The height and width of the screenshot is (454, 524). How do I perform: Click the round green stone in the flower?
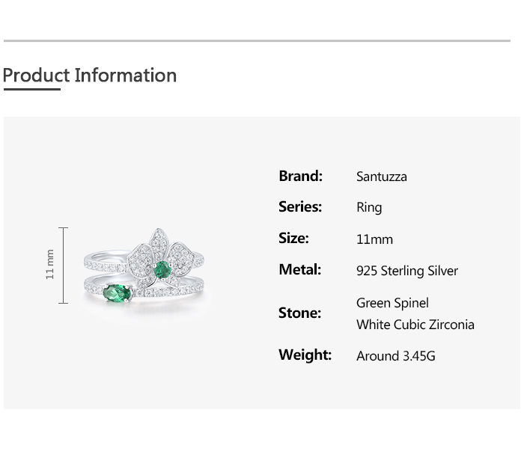click(161, 268)
